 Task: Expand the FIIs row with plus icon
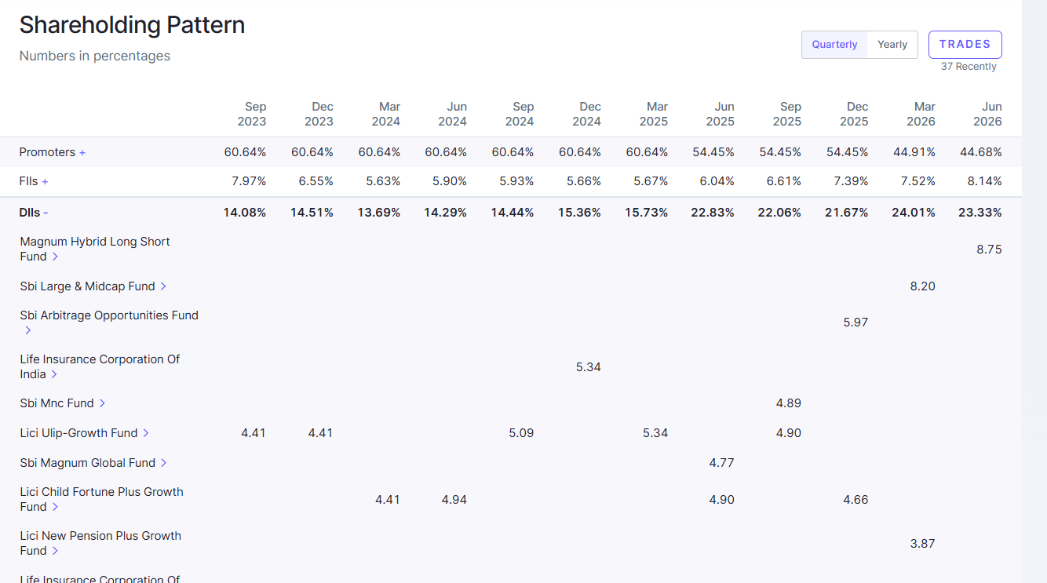pos(45,181)
